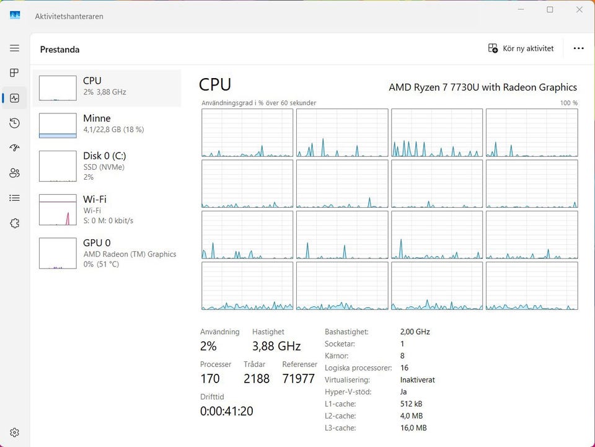
Task: Click the Socketar value 1
Action: [402, 344]
